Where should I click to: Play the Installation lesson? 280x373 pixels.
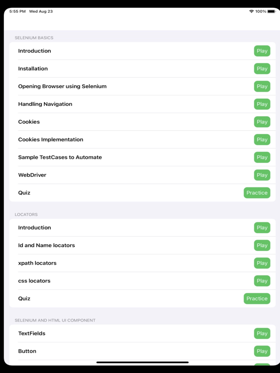click(x=262, y=69)
